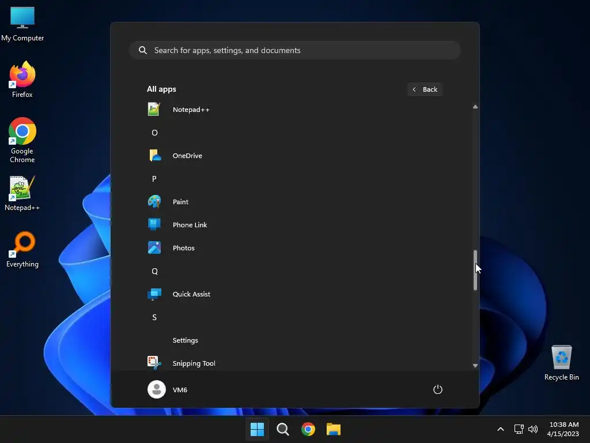Select Notepad++ desktop shortcut
Screen dimensions: 590x443
(22, 193)
